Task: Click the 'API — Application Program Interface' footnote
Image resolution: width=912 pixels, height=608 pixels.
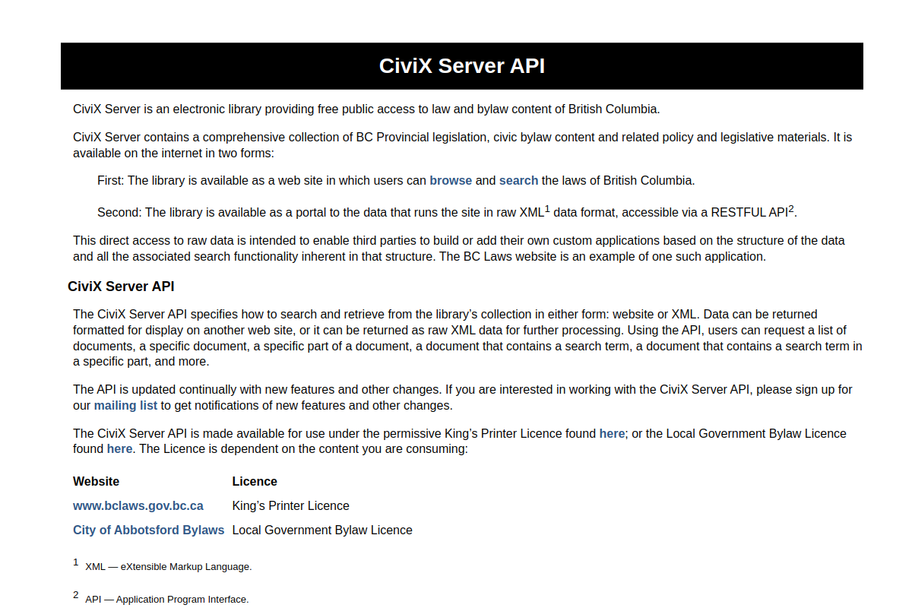Action: [x=166, y=600]
